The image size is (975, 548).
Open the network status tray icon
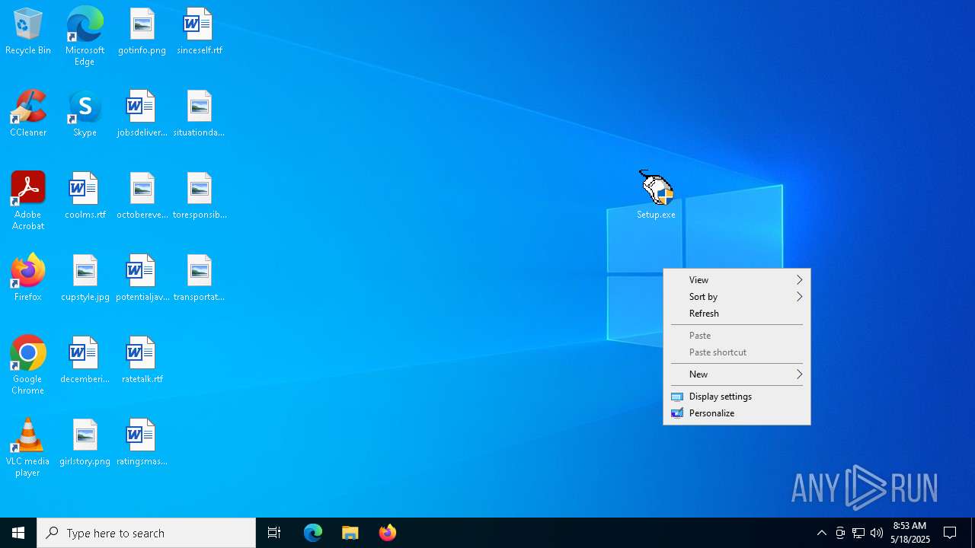click(x=858, y=533)
